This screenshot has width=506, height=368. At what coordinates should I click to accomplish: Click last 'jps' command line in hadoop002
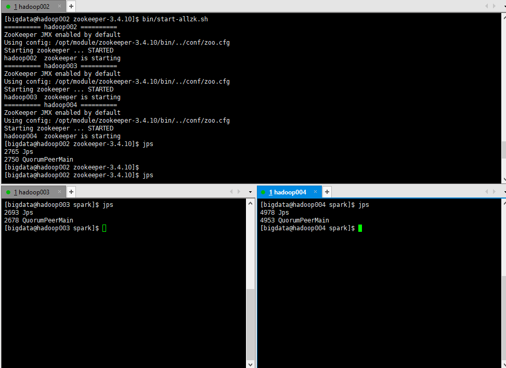(79, 175)
